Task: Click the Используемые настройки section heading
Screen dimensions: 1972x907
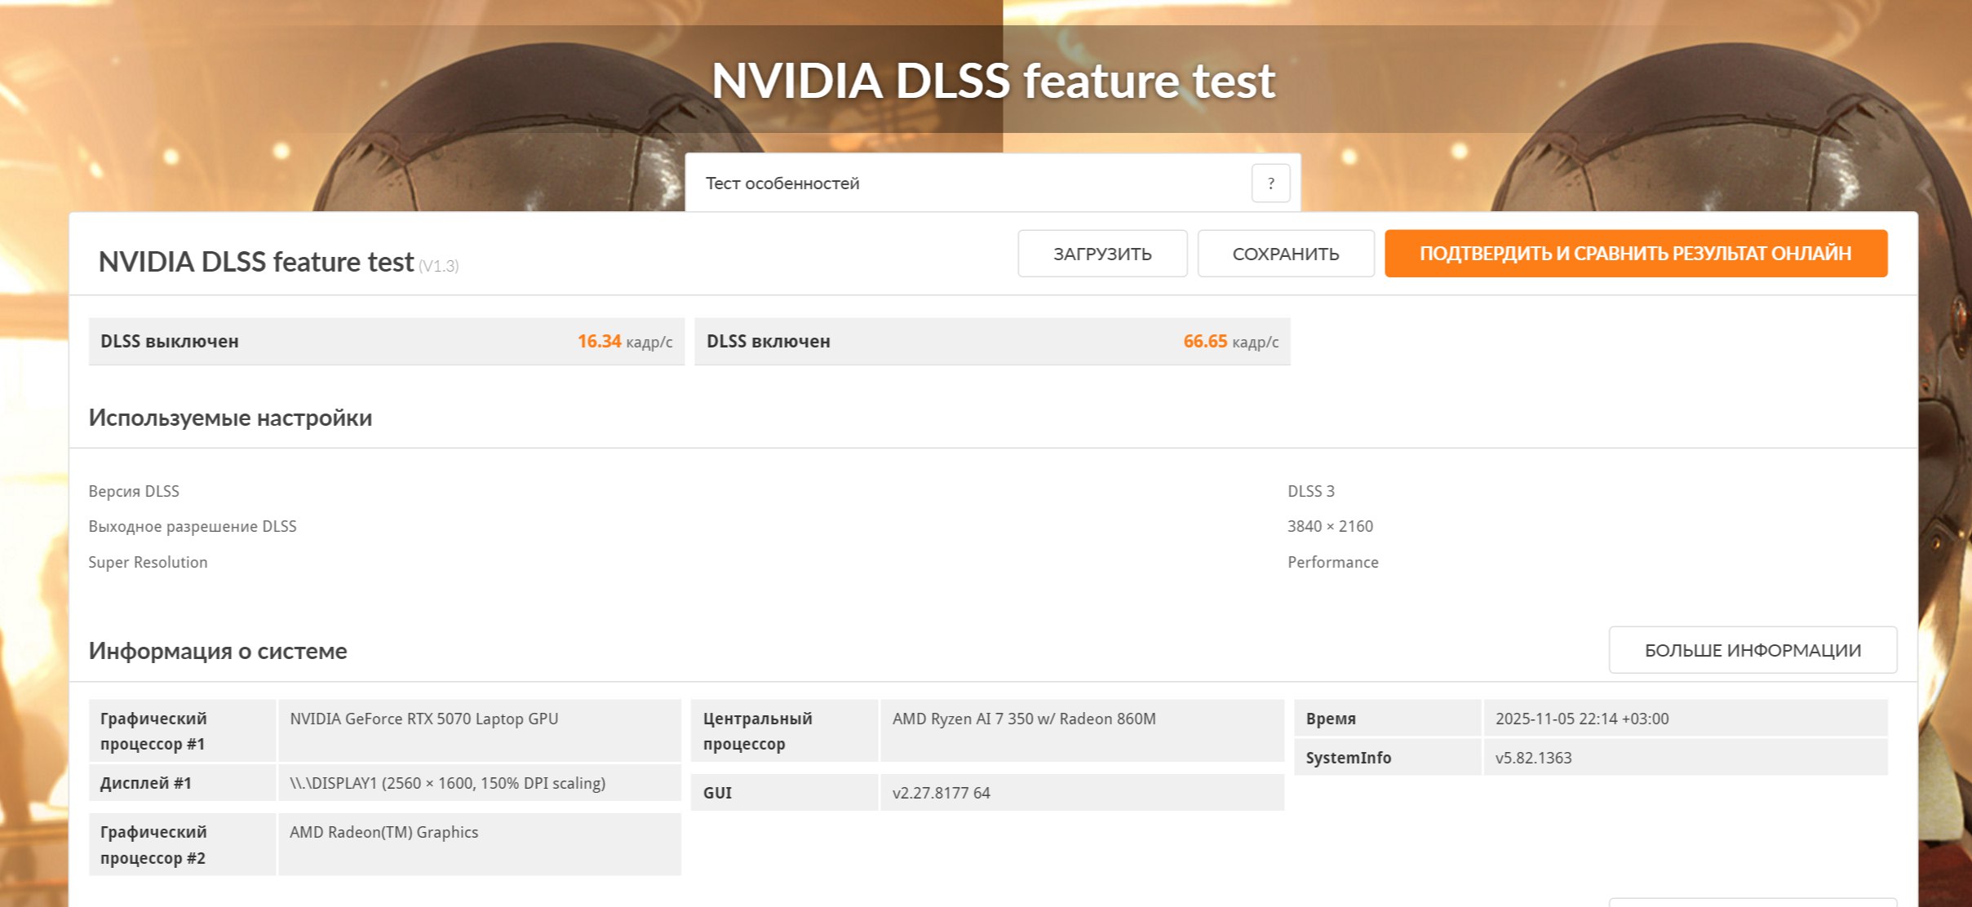Action: (230, 418)
